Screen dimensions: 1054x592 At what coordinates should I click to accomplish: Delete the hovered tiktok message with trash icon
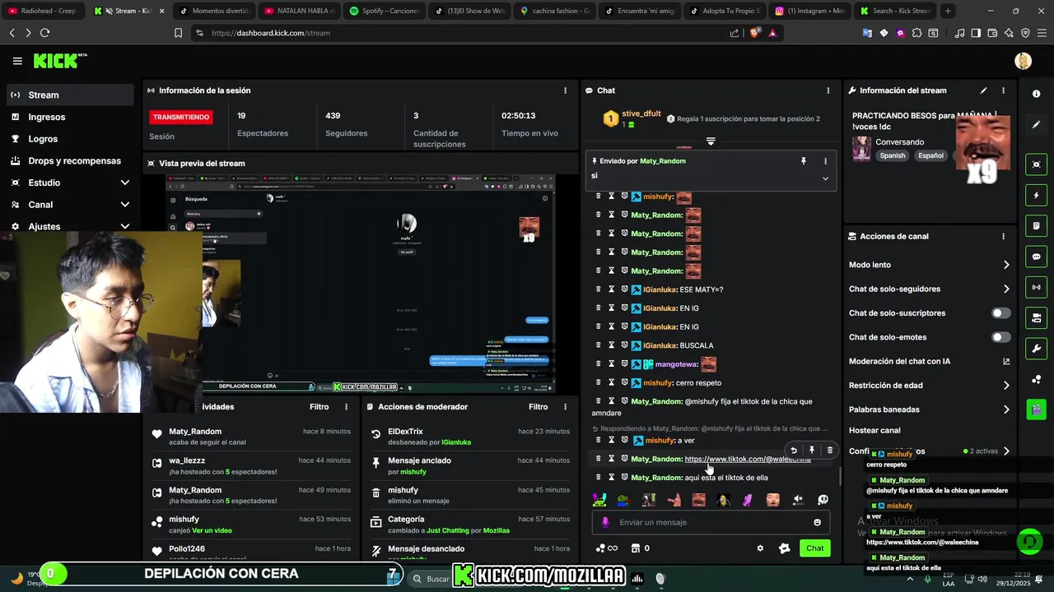click(829, 451)
